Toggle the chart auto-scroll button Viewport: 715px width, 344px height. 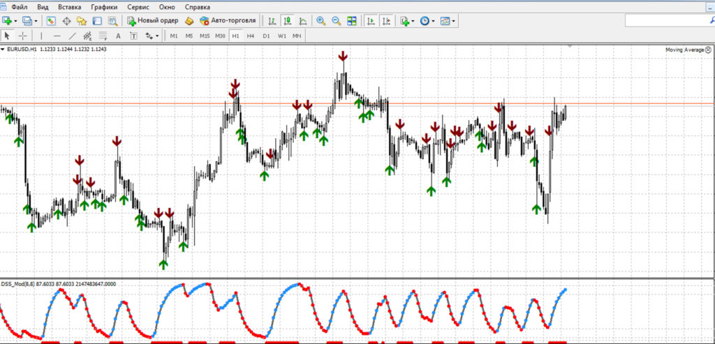(371, 21)
